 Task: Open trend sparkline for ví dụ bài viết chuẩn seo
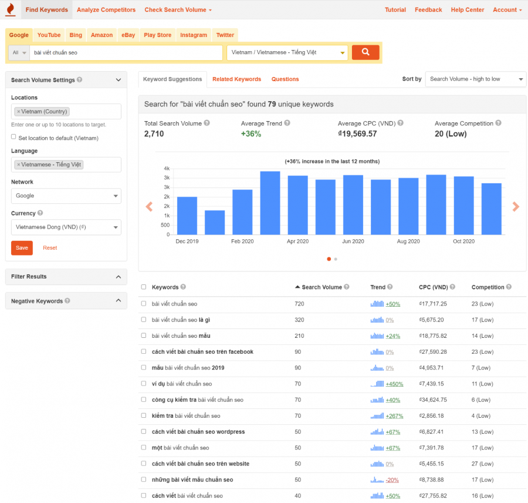tap(377, 384)
